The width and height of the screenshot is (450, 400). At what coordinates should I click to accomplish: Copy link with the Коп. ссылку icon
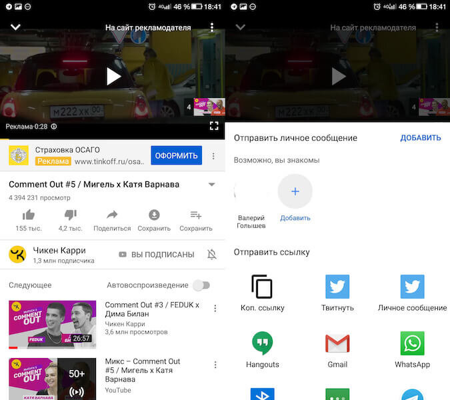click(262, 287)
